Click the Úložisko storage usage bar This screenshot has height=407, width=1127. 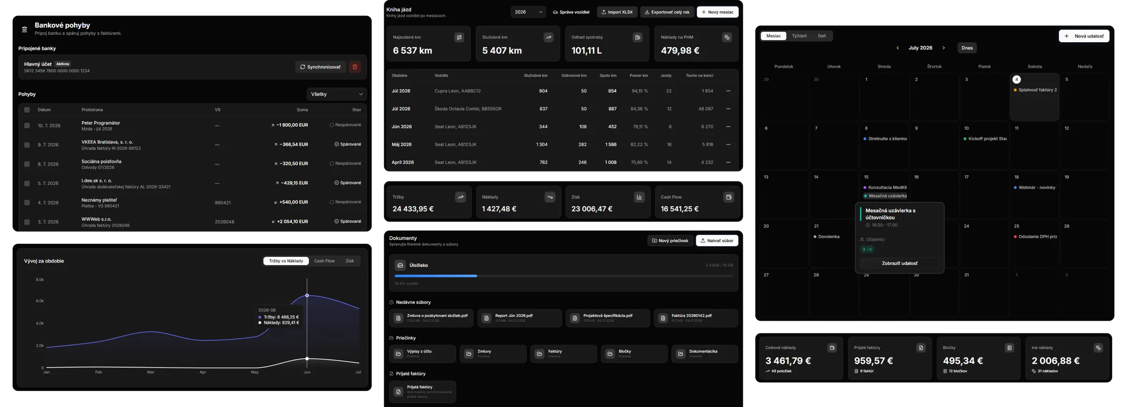pos(563,276)
